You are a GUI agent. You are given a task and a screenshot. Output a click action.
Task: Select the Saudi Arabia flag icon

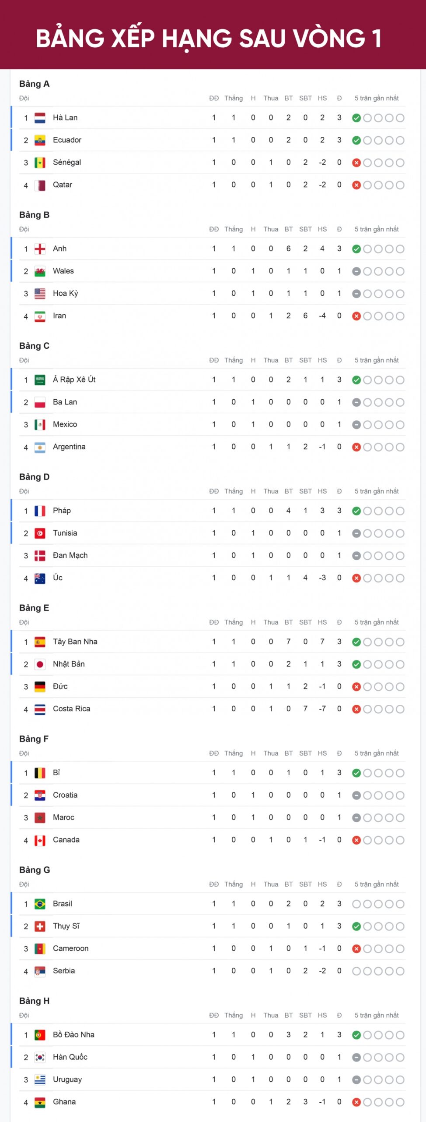pos(40,380)
